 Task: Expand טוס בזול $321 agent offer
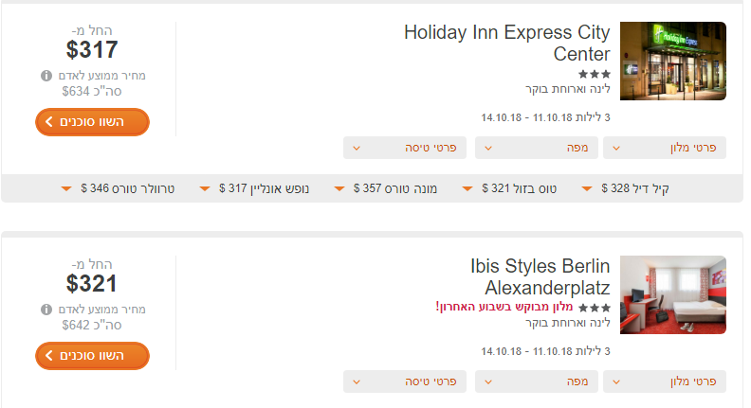pos(509,188)
